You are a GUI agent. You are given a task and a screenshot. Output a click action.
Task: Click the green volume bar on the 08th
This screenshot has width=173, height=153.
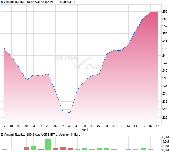click(x=107, y=149)
